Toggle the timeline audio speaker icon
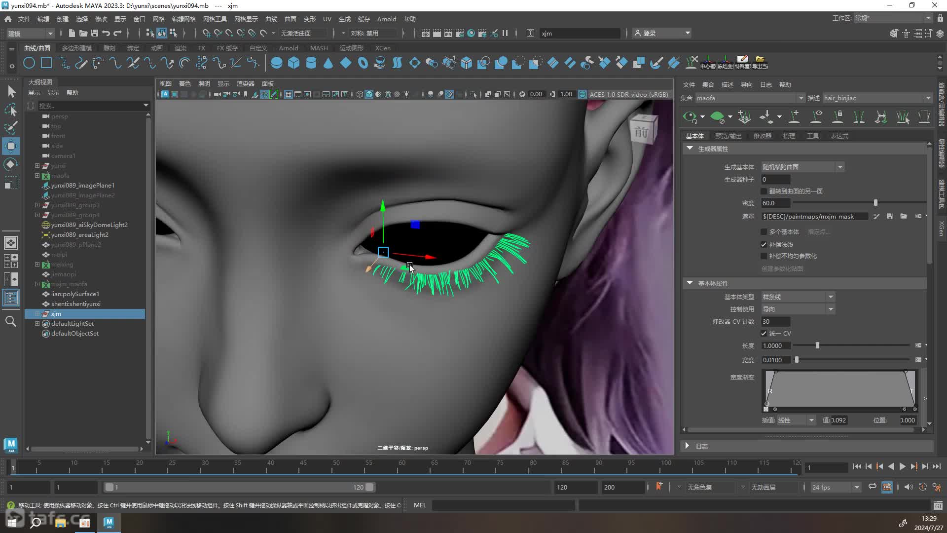Image resolution: width=947 pixels, height=533 pixels. click(x=909, y=487)
